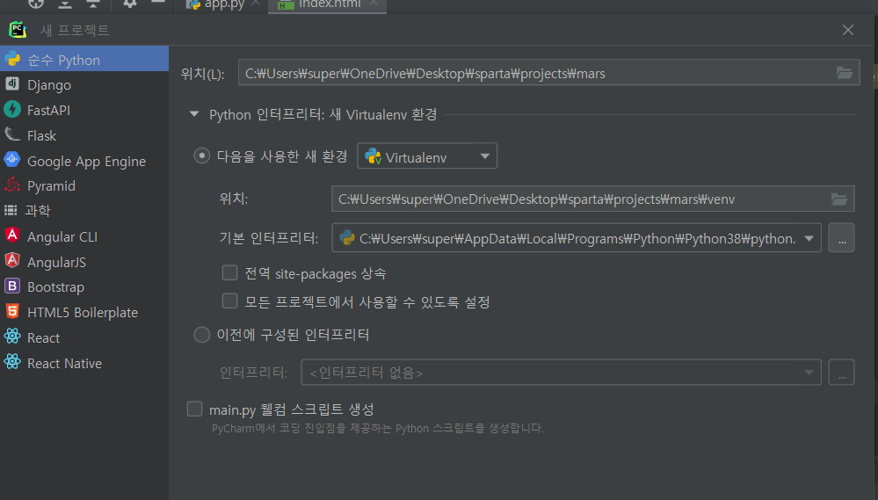Select 이전에 구성된 인터프리터 radio button
878x500 pixels.
tap(201, 335)
